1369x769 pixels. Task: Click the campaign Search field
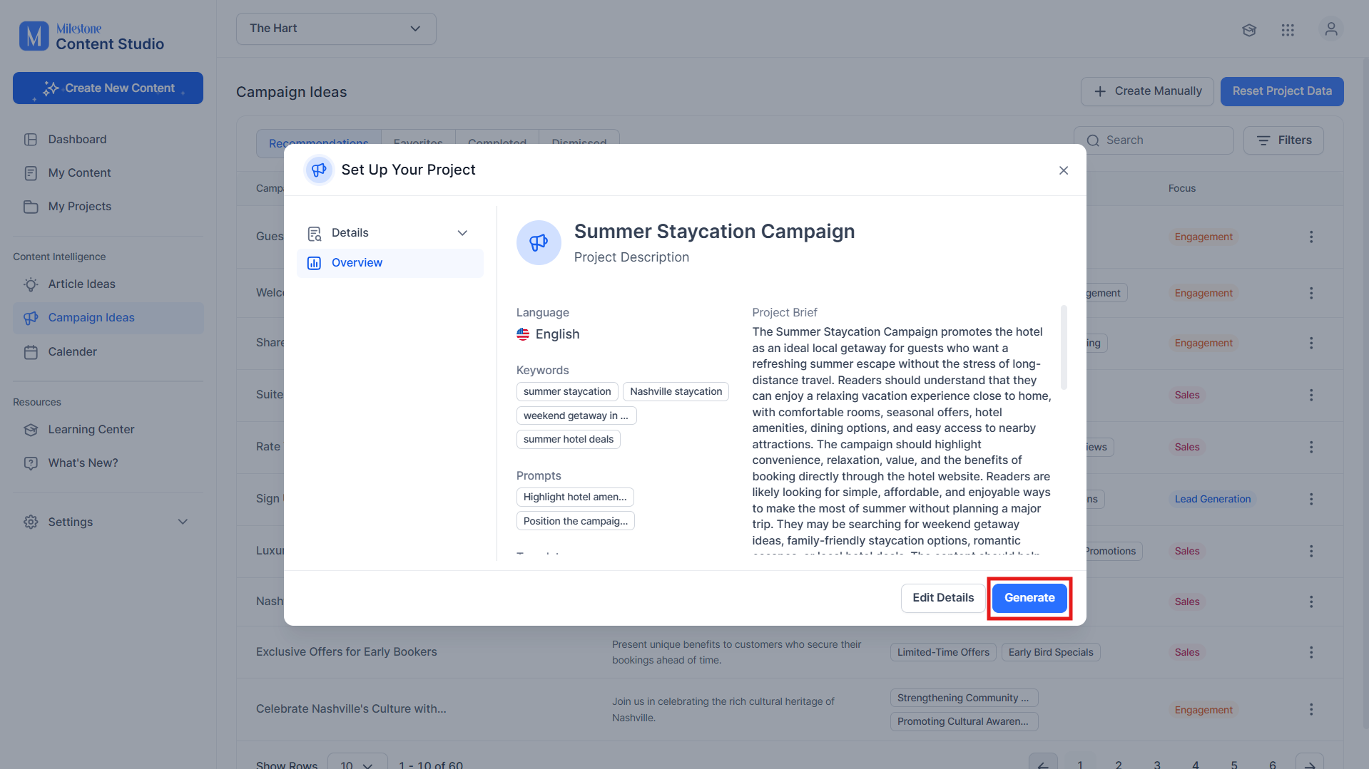(1154, 140)
